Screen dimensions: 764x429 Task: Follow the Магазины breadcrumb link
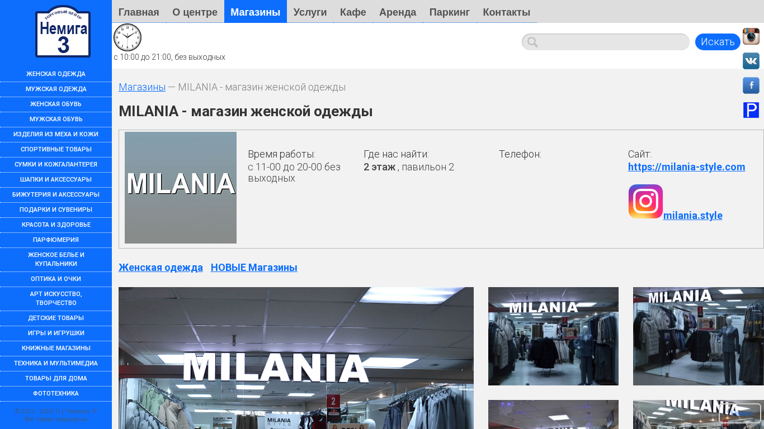(142, 87)
